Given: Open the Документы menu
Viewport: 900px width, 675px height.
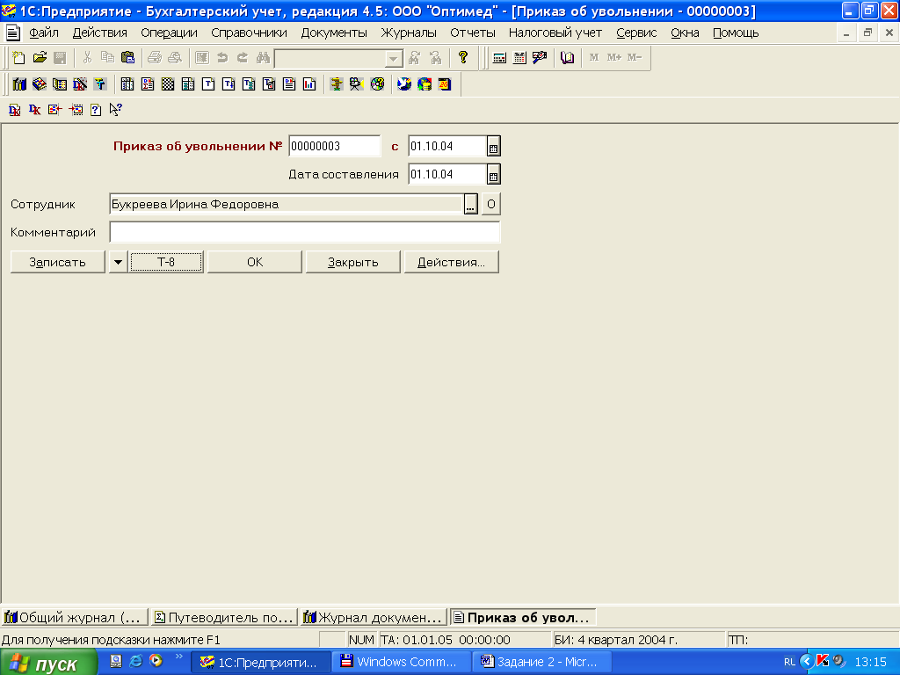Looking at the screenshot, I should click(x=334, y=33).
